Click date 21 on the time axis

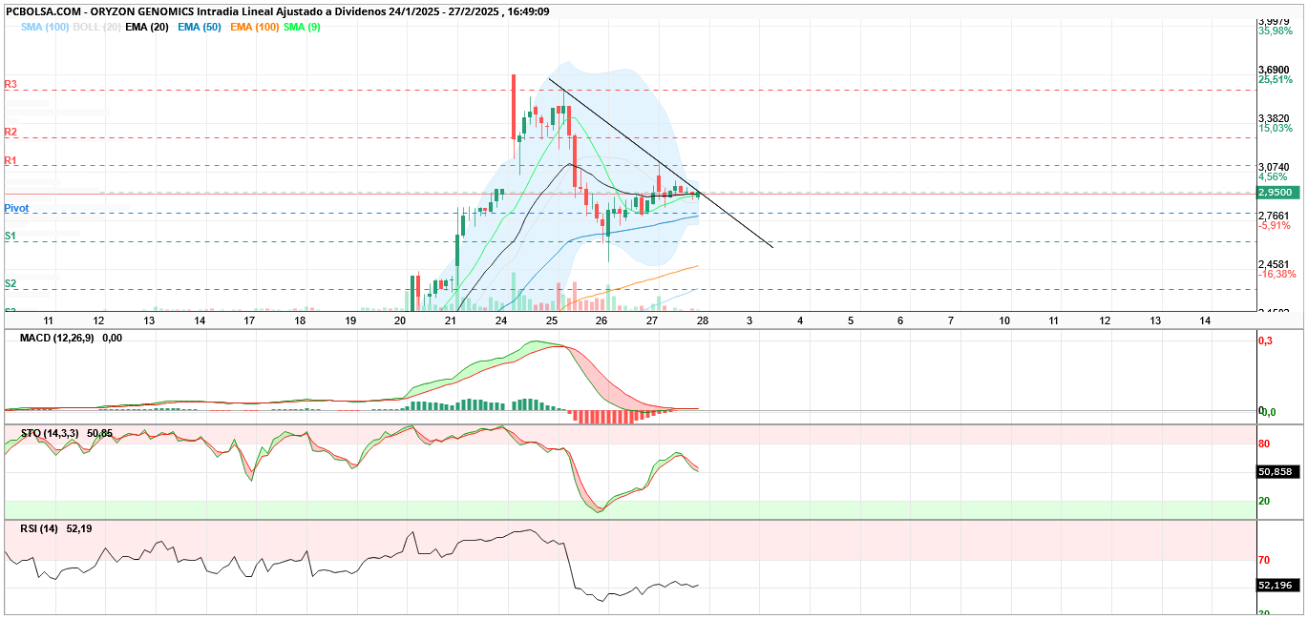(451, 321)
